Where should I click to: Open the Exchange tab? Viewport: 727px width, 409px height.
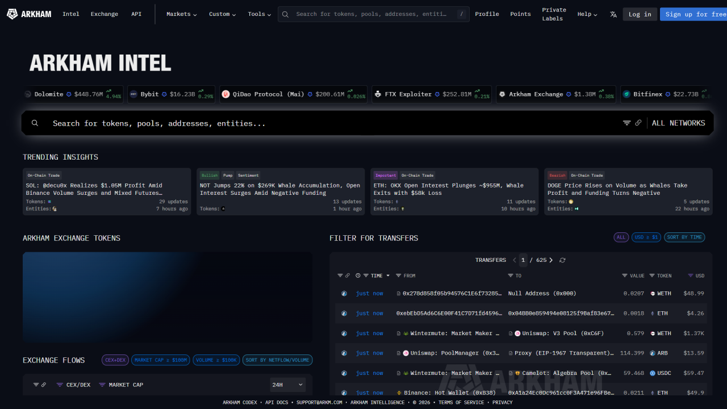click(x=105, y=14)
